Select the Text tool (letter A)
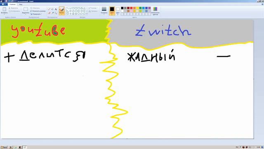 pos(56,9)
